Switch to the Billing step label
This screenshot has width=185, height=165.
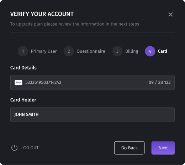coord(132,51)
